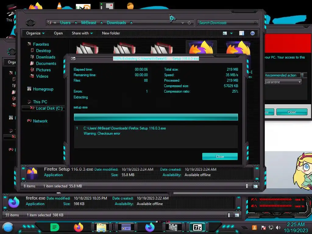This screenshot has width=312, height=234.
Task: Open the Organize menu in Downloads window
Action: (x=35, y=33)
